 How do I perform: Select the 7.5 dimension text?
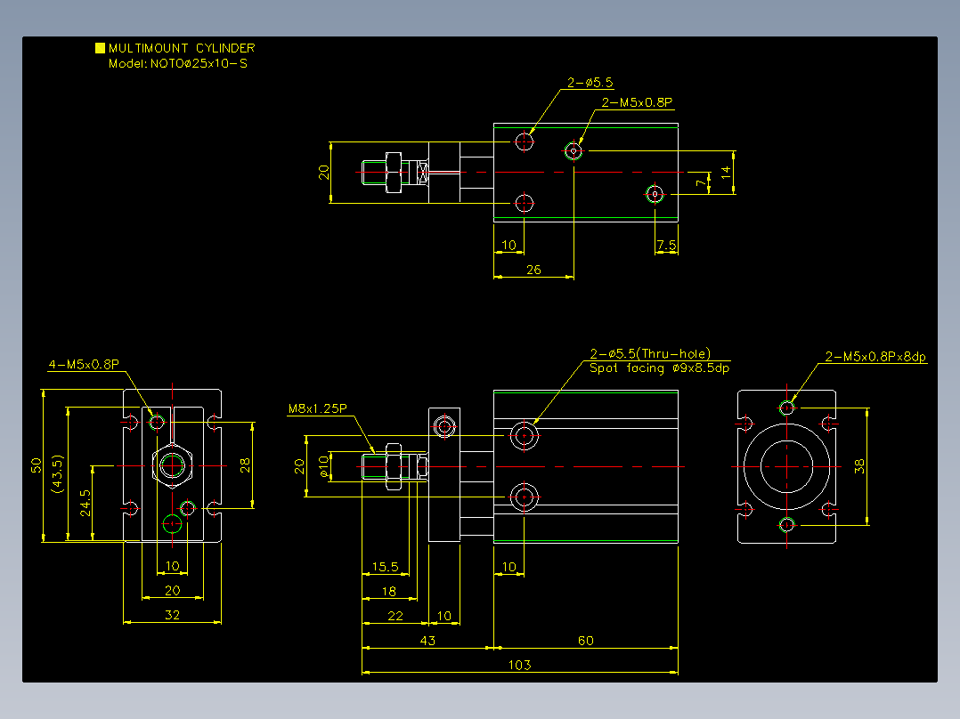click(666, 246)
